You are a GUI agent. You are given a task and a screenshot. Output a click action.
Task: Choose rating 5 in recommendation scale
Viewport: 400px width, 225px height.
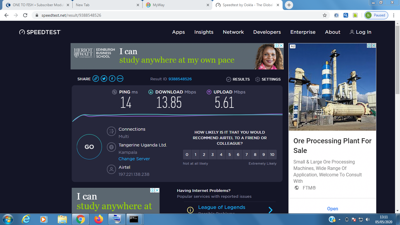[x=230, y=155]
